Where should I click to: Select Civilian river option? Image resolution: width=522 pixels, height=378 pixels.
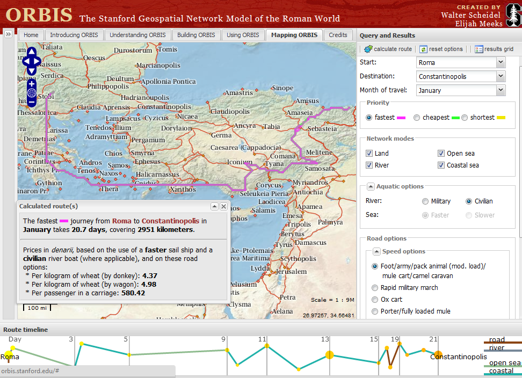(x=469, y=201)
